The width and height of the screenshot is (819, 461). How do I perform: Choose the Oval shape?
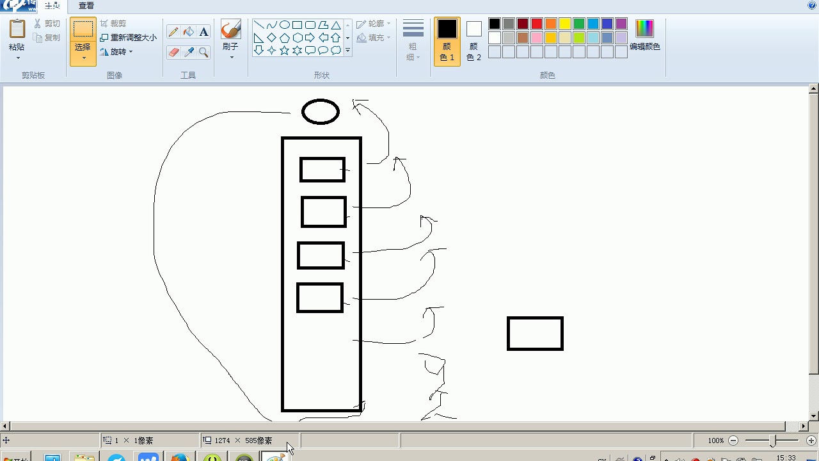pyautogui.click(x=285, y=25)
